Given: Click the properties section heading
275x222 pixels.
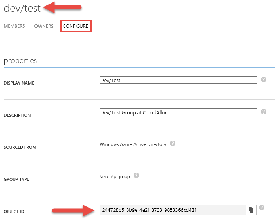Looking at the screenshot, I should [x=20, y=61].
